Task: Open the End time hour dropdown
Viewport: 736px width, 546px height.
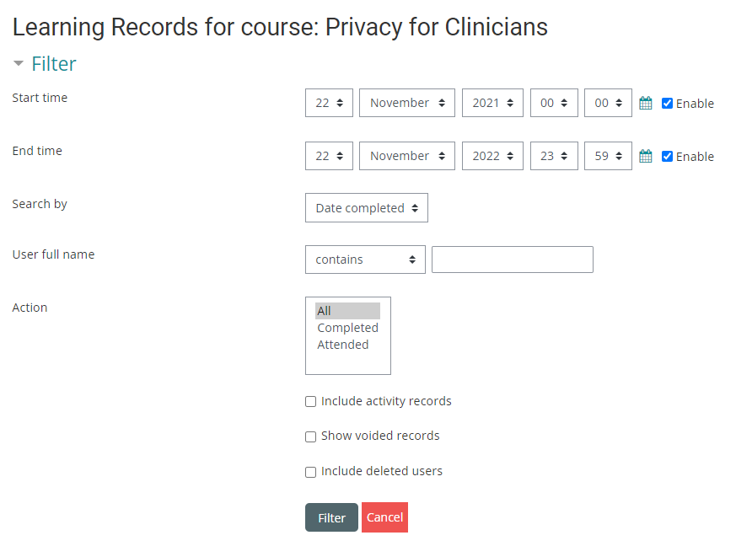Action: (554, 156)
